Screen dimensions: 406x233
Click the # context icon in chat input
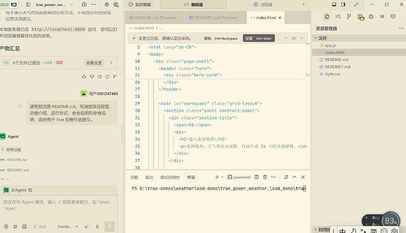[x=15, y=227]
